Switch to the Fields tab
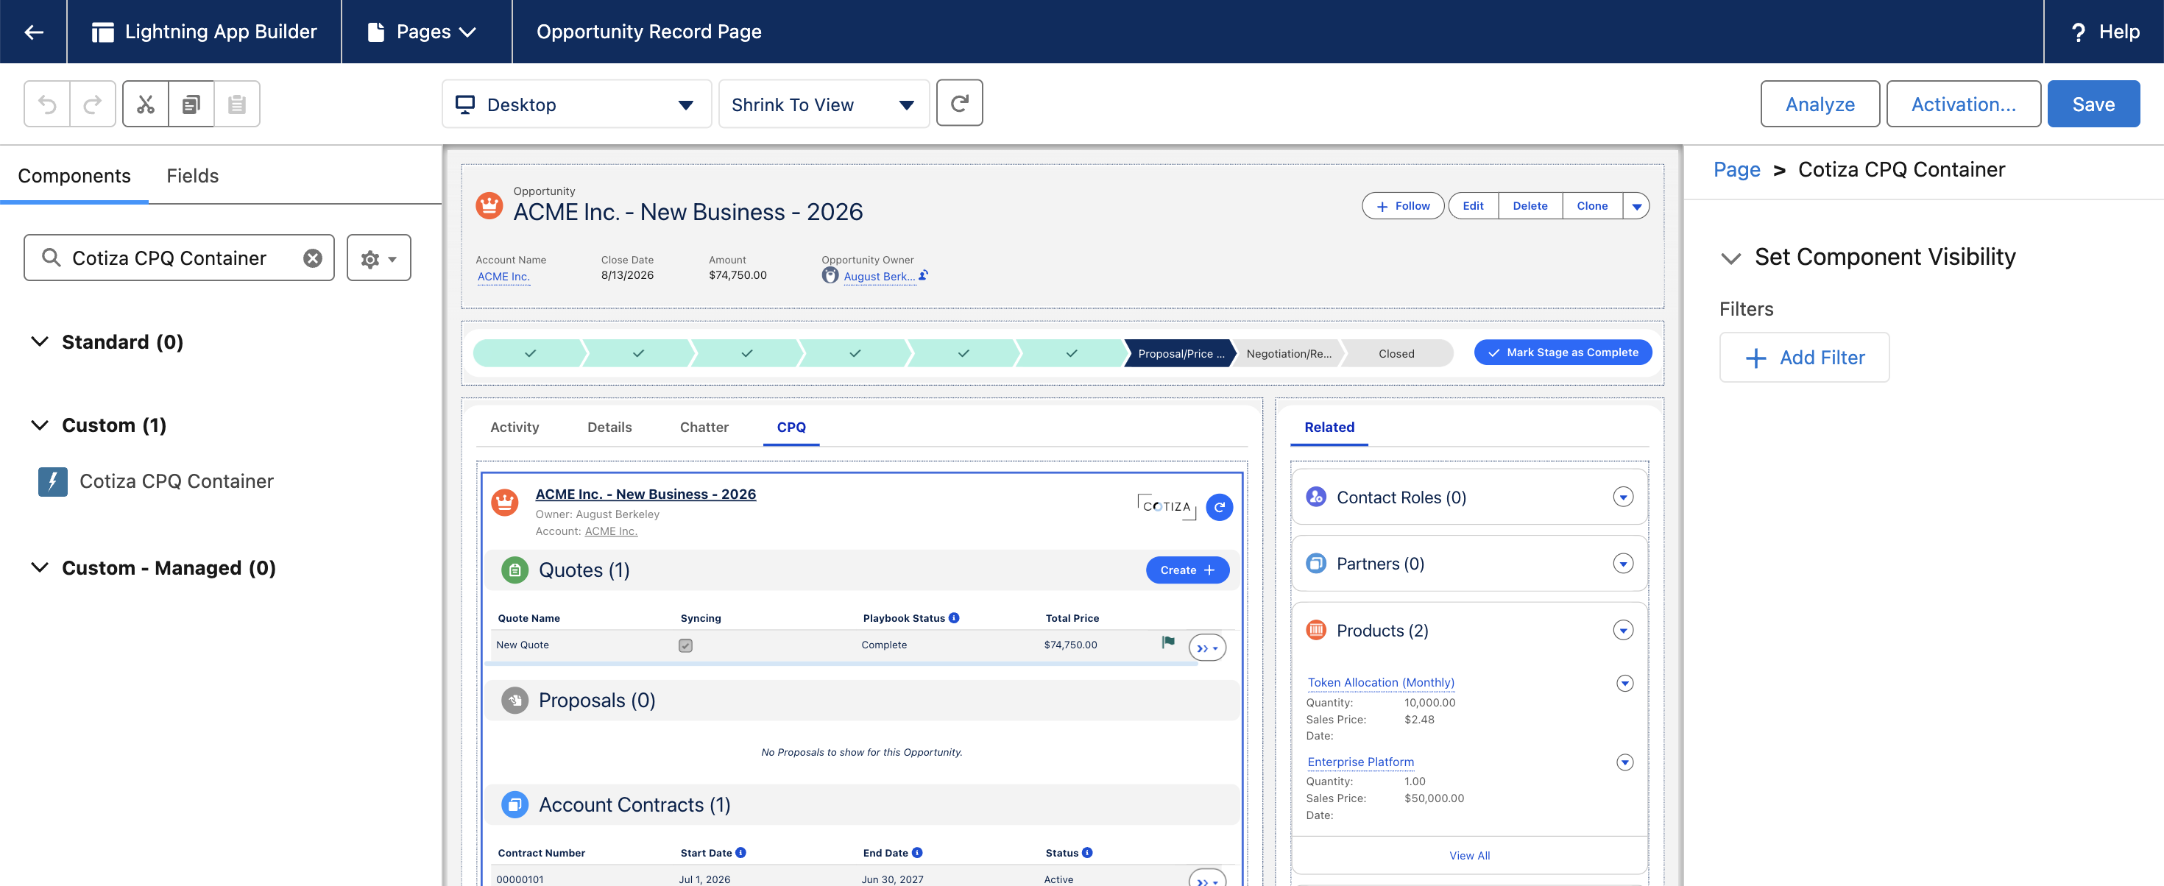Screen dimensions: 2164x886 click(x=192, y=176)
